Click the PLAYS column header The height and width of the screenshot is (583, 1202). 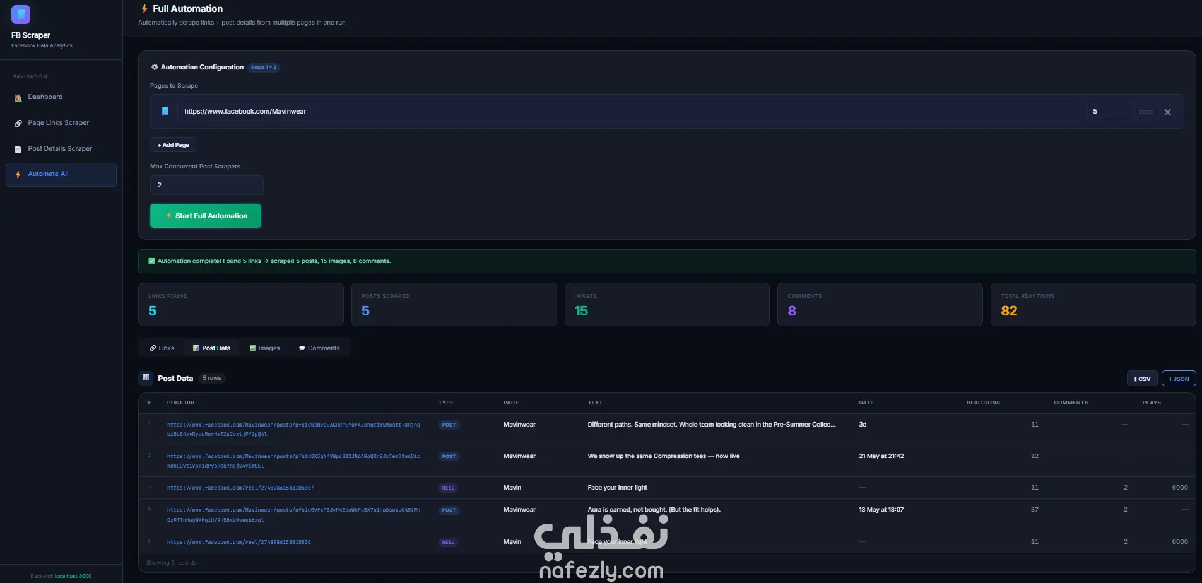pos(1152,403)
